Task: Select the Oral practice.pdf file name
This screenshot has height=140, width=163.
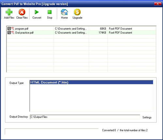Action: [x=24, y=33]
